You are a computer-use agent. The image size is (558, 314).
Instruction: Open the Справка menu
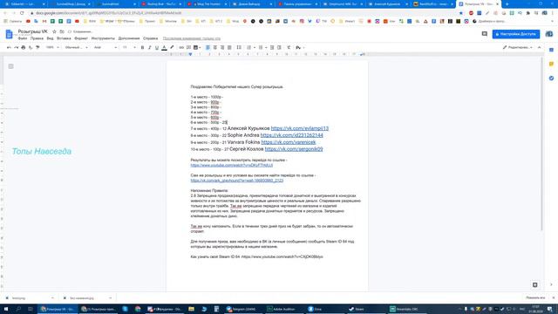(x=150, y=38)
